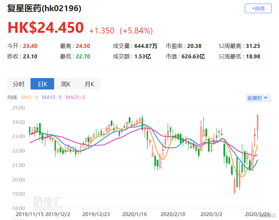Click the 市值 market cap 626.63亿
Screen dimensions: 279x220
pos(193,56)
